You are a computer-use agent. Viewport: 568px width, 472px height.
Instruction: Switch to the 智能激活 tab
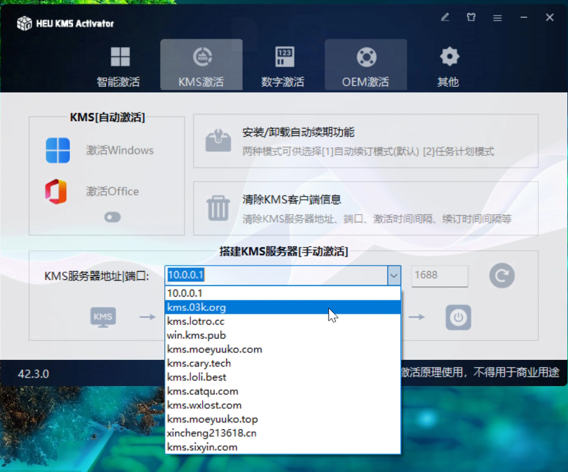(118, 65)
